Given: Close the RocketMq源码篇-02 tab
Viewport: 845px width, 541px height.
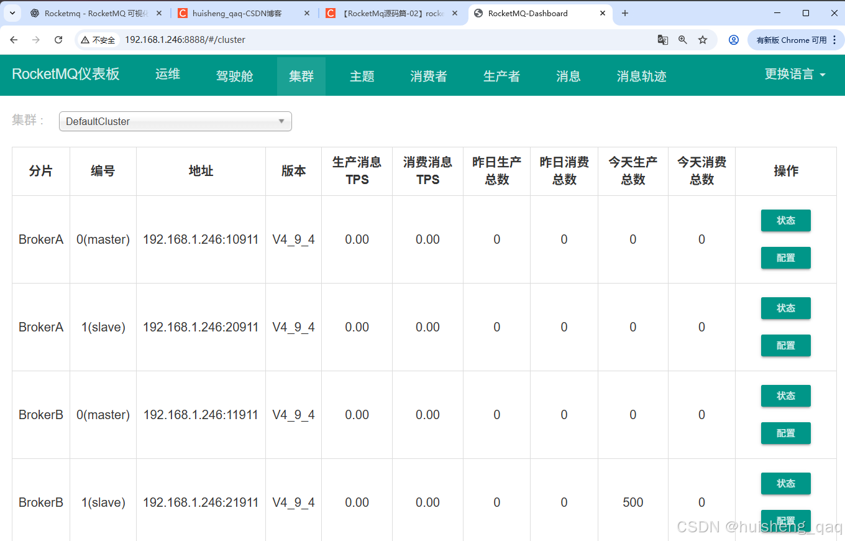Looking at the screenshot, I should click(x=455, y=13).
